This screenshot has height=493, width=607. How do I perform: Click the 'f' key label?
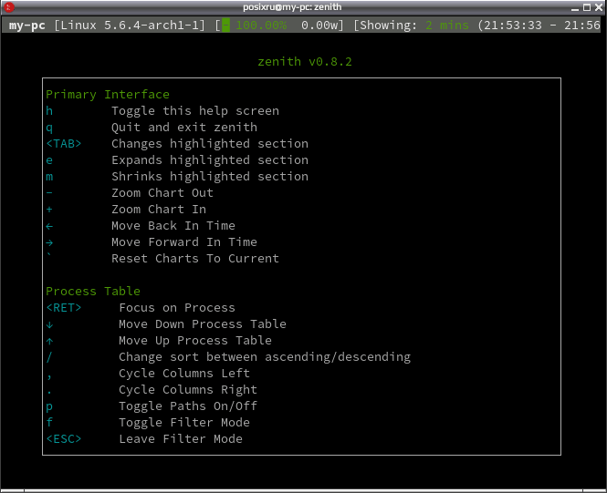[x=49, y=422]
